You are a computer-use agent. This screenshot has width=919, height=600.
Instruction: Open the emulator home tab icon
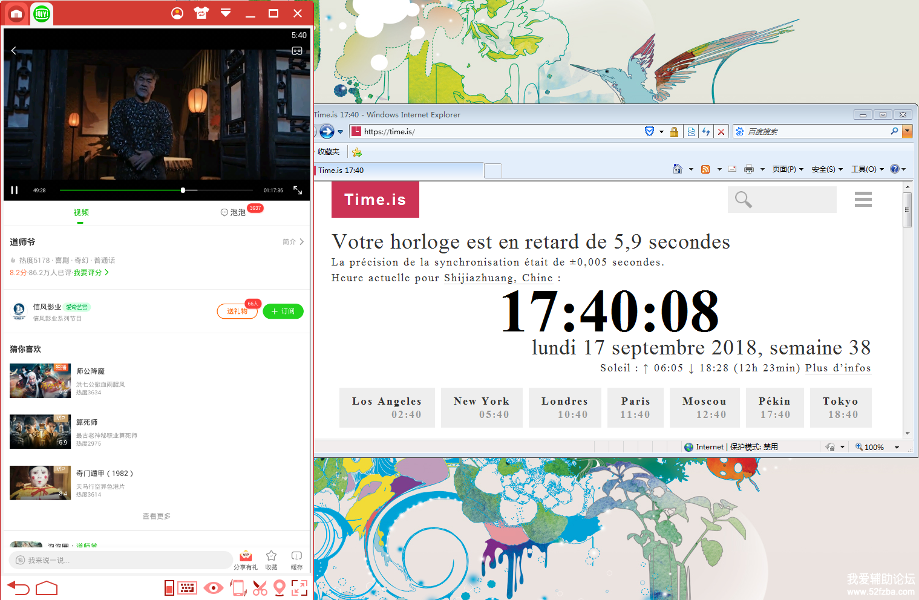coord(16,13)
